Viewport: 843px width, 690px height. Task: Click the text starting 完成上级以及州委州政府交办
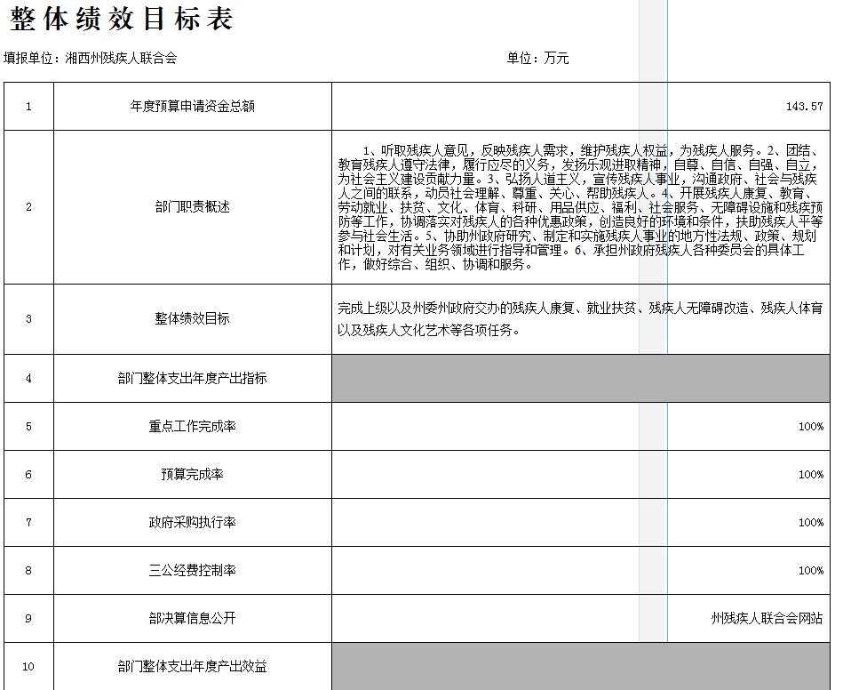point(579,318)
